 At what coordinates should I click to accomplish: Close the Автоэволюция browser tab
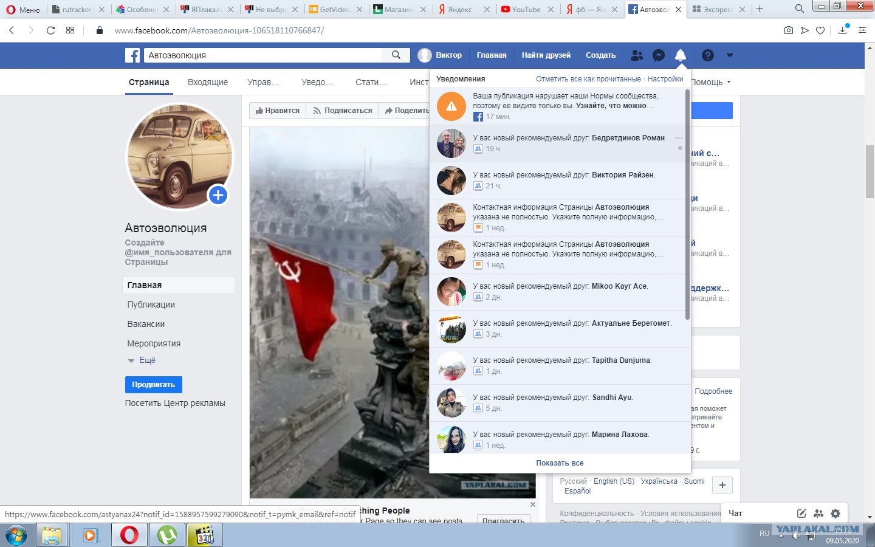tap(678, 9)
